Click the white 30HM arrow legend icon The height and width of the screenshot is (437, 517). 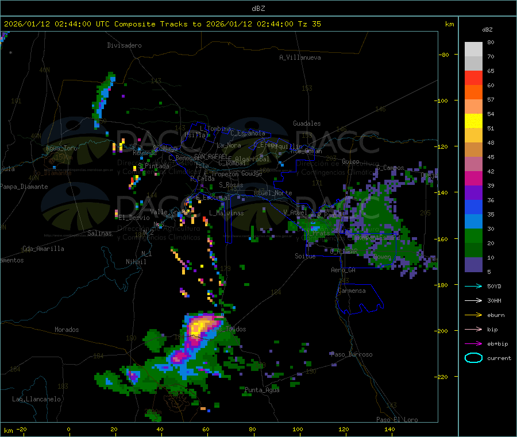click(473, 300)
